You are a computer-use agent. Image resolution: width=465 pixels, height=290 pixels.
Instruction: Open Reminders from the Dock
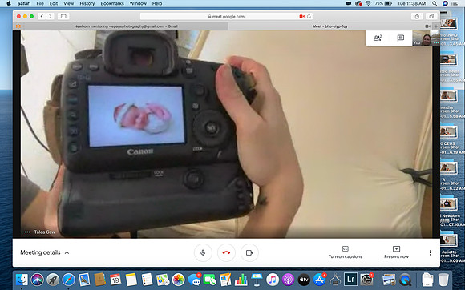(x=147, y=280)
